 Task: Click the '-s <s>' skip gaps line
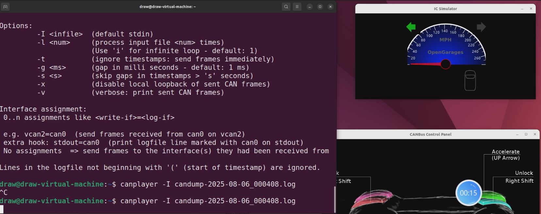[x=145, y=76]
